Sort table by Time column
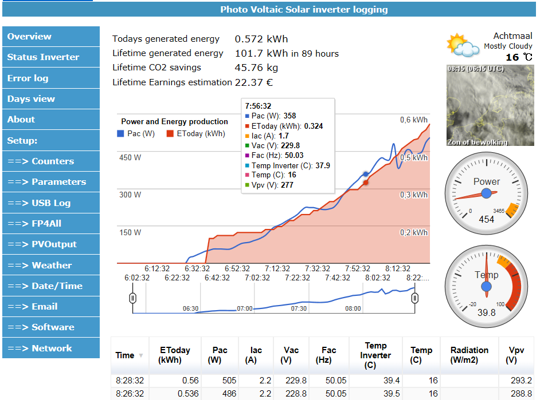Viewport: 544px width, 400px height. pos(130,355)
